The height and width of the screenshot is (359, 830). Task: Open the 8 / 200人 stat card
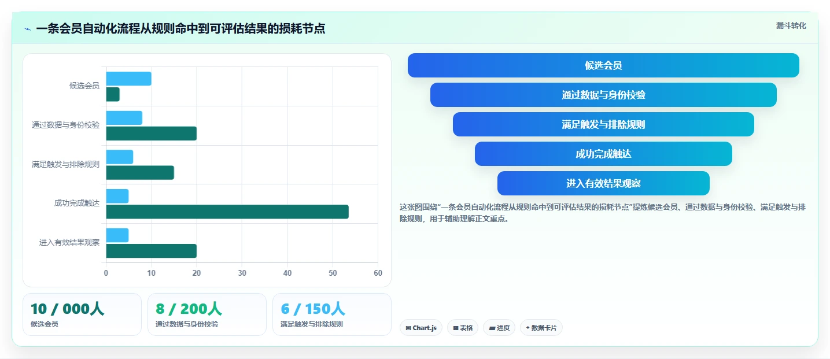pyautogui.click(x=207, y=314)
